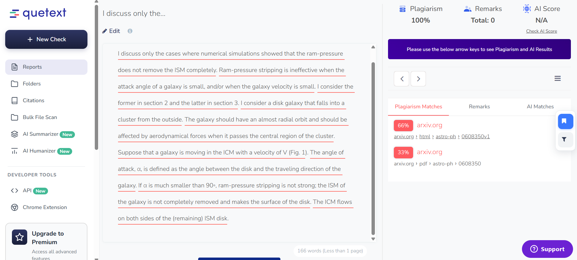The image size is (577, 260).
Task: Open the hamburger menu in results panel
Action: click(557, 78)
